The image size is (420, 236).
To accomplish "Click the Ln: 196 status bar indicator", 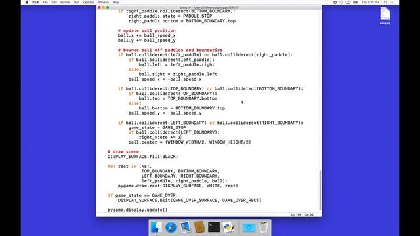I will pos(296,214).
